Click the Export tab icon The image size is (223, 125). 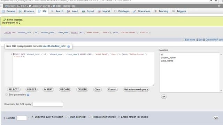[84, 11]
